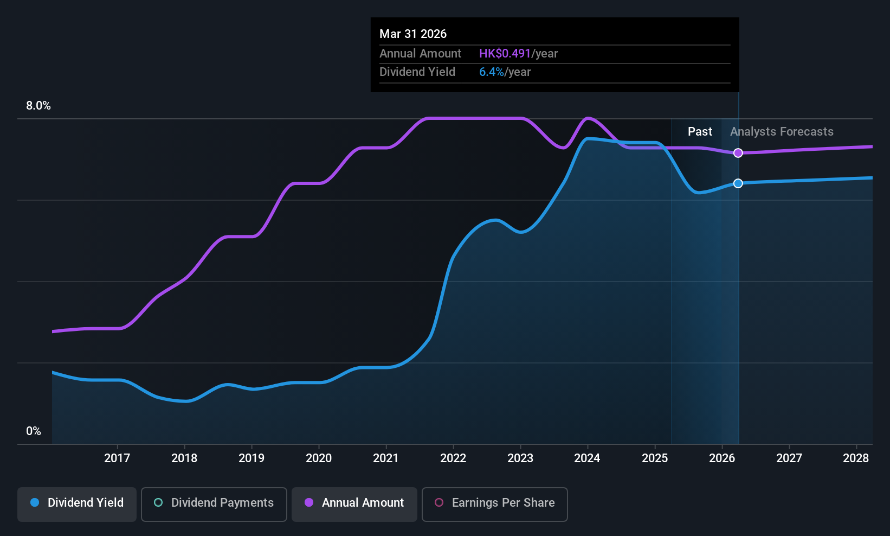Select the purple Annual Amount data point marker

point(738,153)
